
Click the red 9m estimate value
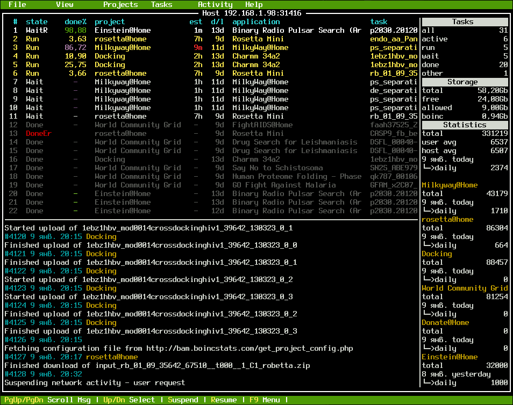(x=198, y=47)
